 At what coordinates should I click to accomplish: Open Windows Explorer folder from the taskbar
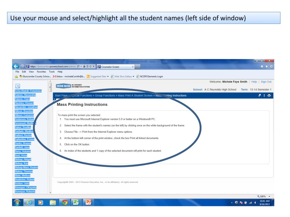[x=53, y=203]
